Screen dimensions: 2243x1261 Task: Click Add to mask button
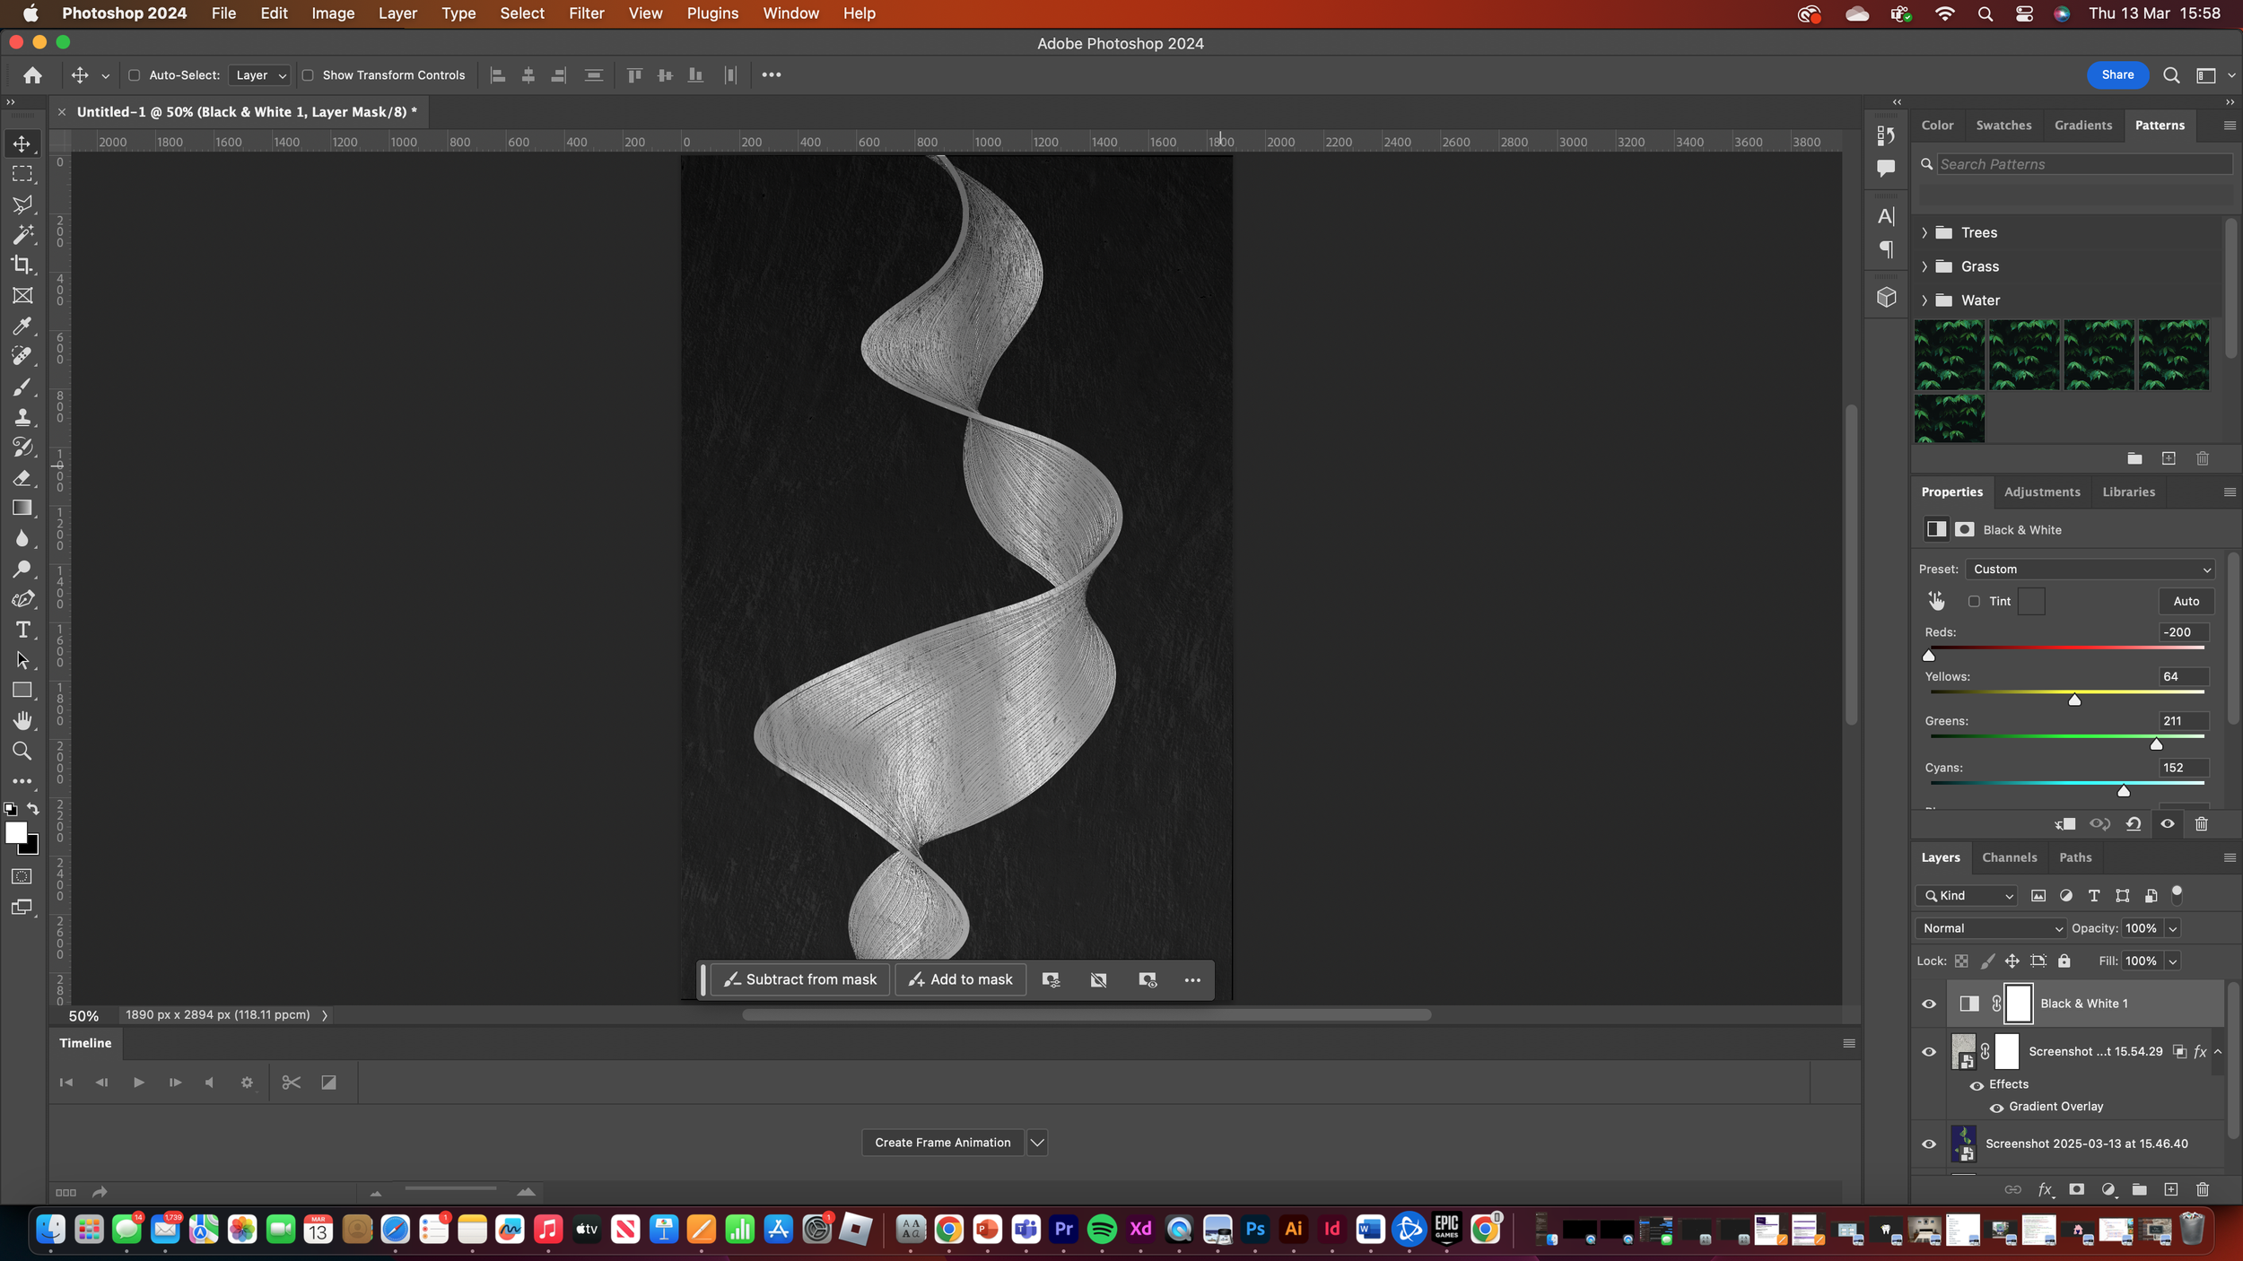(959, 979)
